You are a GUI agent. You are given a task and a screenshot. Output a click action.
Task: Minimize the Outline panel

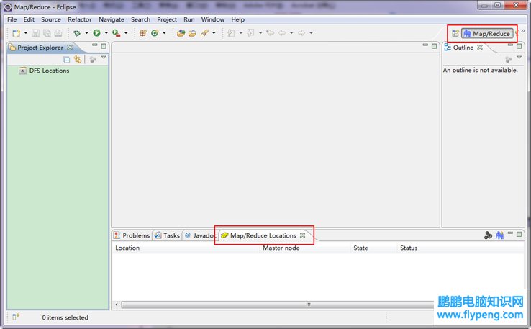510,45
